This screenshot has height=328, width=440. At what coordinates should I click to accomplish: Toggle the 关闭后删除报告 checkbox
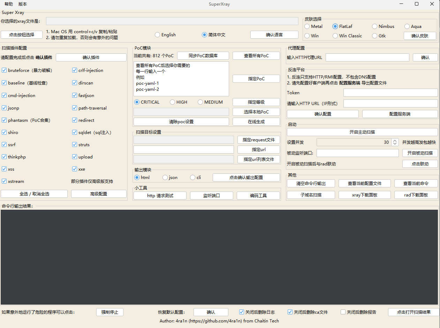tap(343, 312)
